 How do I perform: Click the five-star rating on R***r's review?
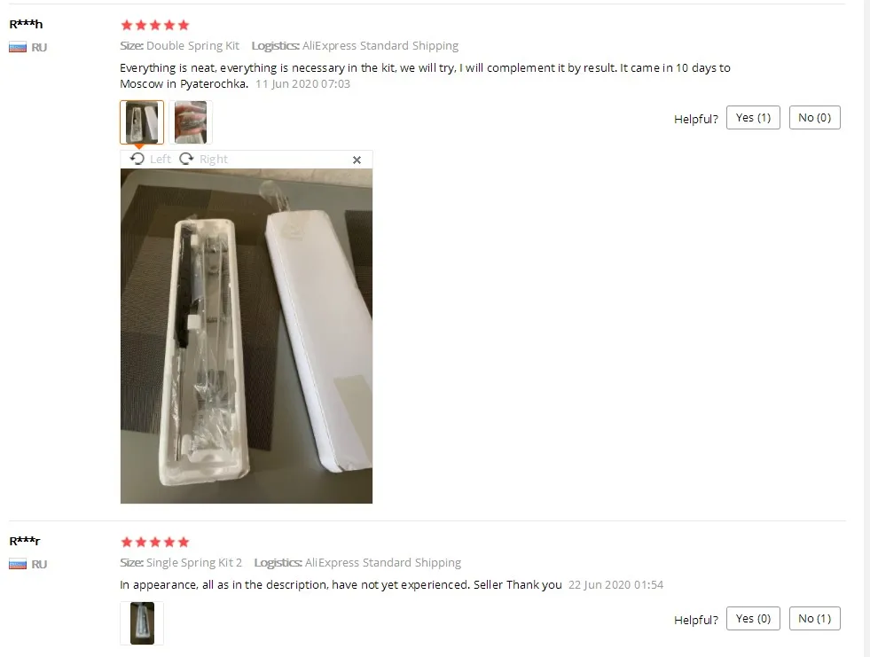pos(155,542)
